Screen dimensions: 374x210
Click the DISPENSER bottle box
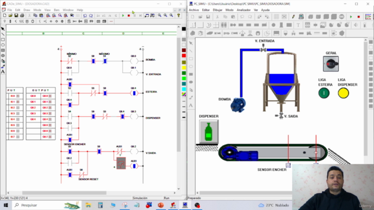(209, 131)
